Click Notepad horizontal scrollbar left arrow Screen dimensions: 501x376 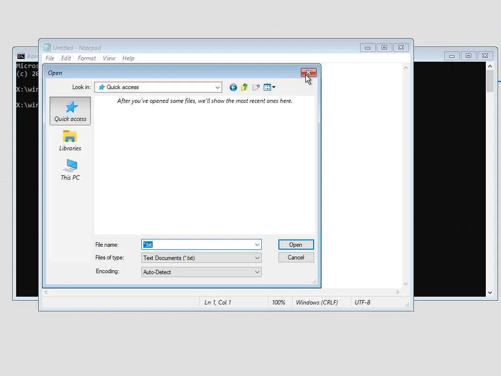(x=46, y=292)
